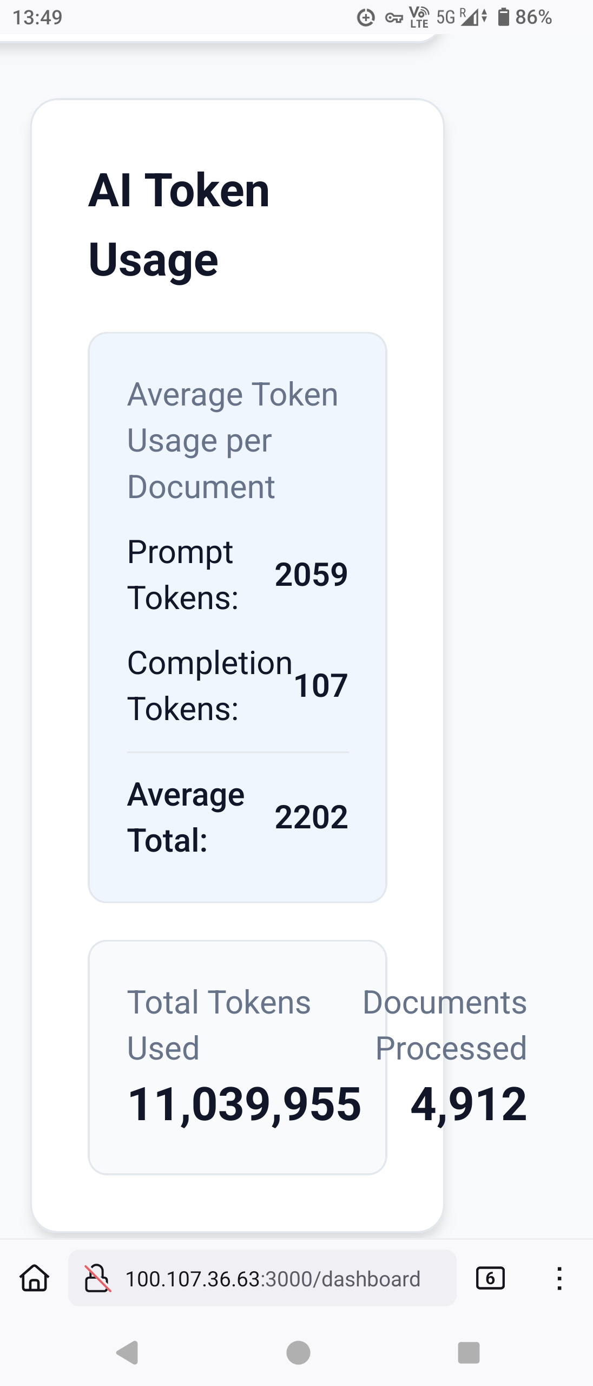593x1386 pixels.
Task: Open the tab switcher showing 6 tabs
Action: click(x=490, y=1278)
